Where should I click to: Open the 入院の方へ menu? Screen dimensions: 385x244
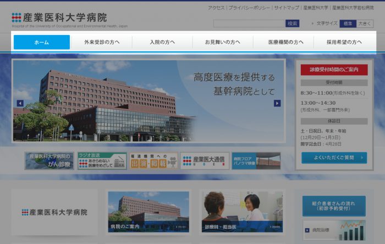click(x=162, y=42)
